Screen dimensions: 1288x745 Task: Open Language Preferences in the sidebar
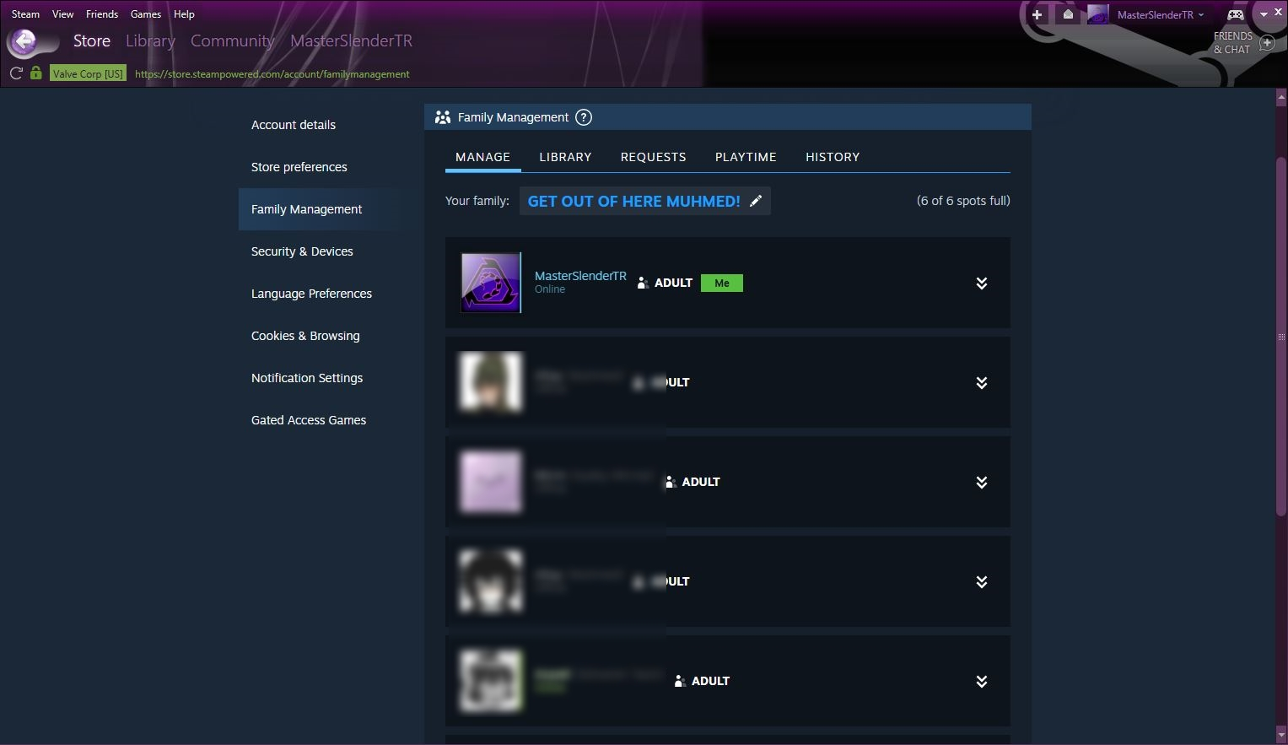[x=311, y=294]
